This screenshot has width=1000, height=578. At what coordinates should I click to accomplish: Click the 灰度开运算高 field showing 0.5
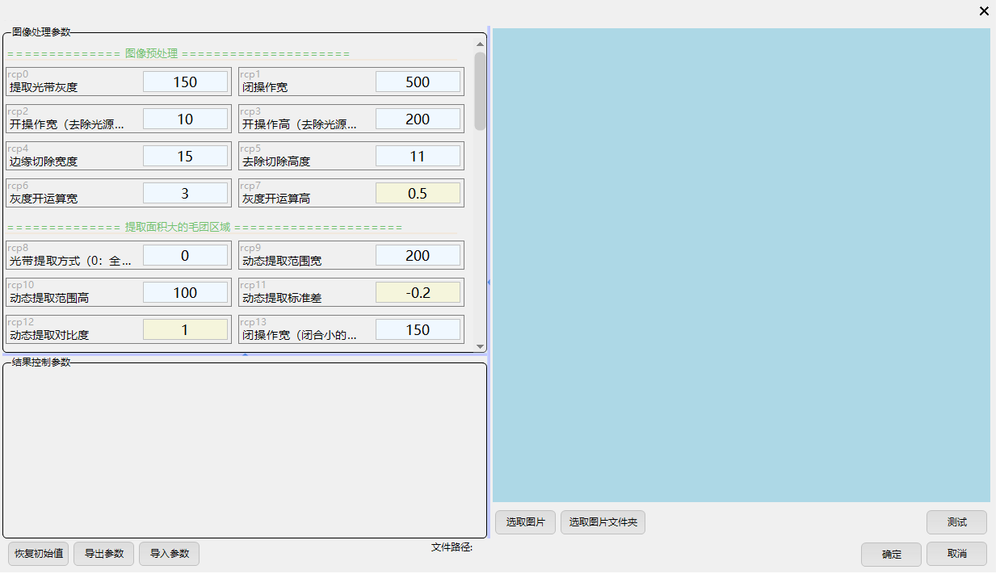[x=418, y=193]
